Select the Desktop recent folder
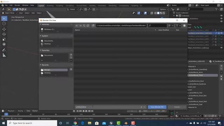This screenshot has width=224, height=126. (x=54, y=73)
